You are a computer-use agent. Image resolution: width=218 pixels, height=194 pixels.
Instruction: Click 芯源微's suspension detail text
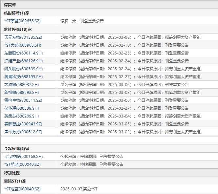click(124, 84)
